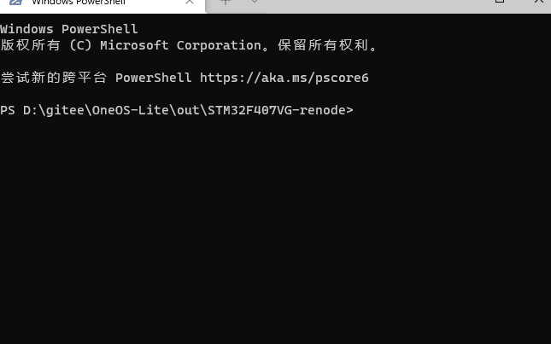
Task: Close the Windows PowerShell tab
Action: pyautogui.click(x=190, y=3)
